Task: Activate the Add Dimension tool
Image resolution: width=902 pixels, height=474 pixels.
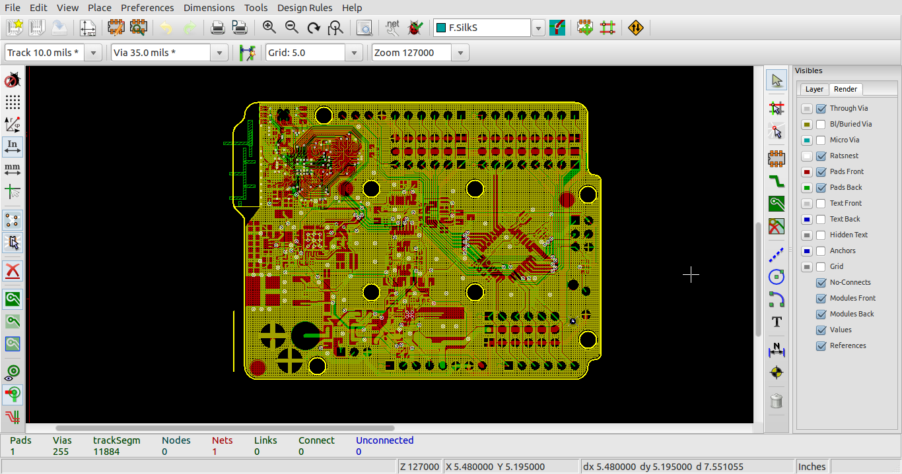Action: (x=777, y=350)
